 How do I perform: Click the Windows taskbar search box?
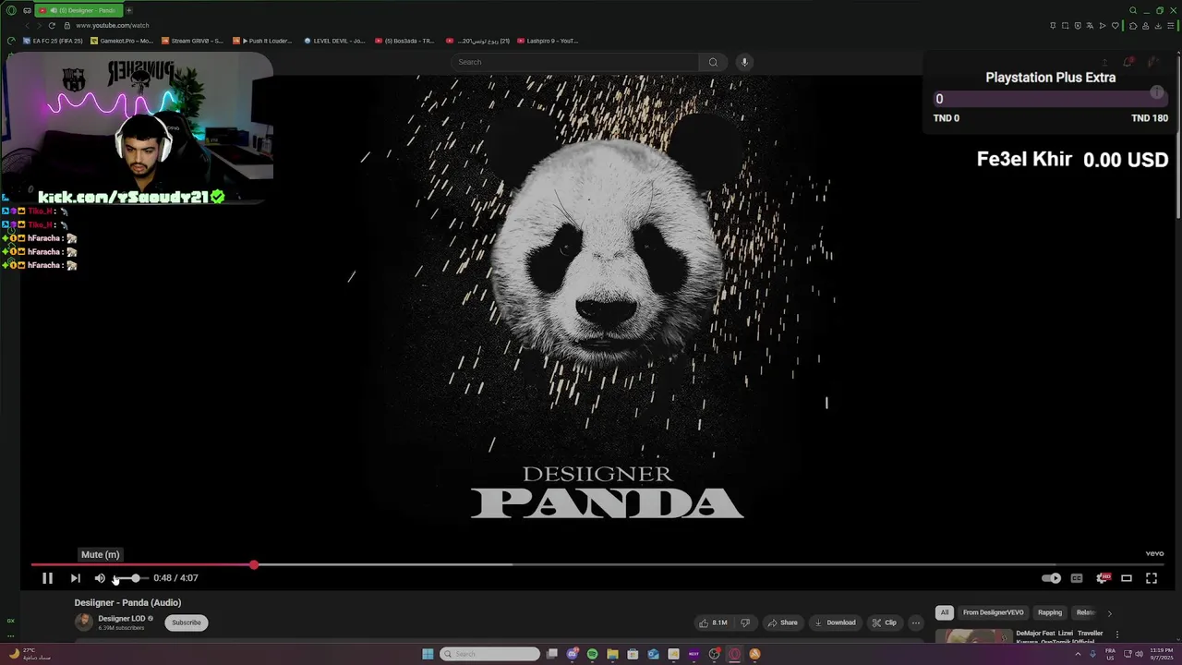489,654
